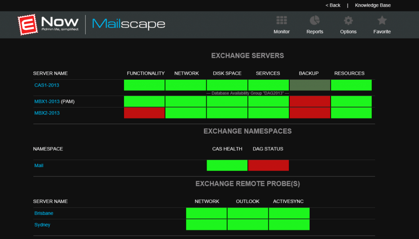This screenshot has height=239, width=419.
Task: Click the red Backup status for MBX1-2013
Action: point(310,101)
